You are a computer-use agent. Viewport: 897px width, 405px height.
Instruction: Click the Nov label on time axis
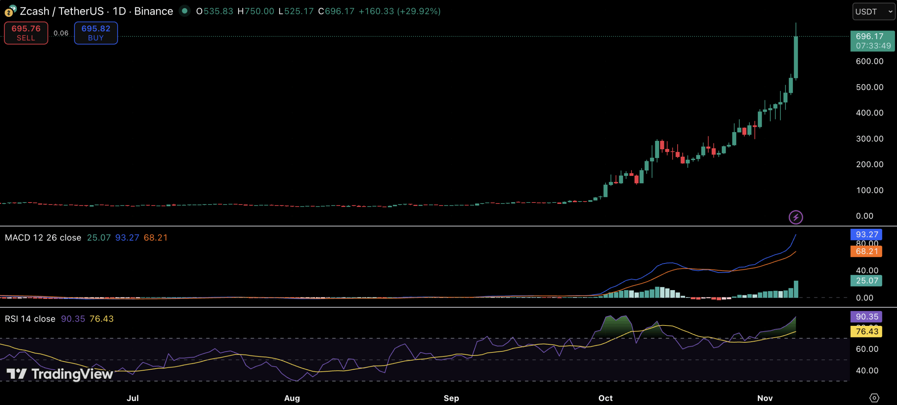(765, 398)
